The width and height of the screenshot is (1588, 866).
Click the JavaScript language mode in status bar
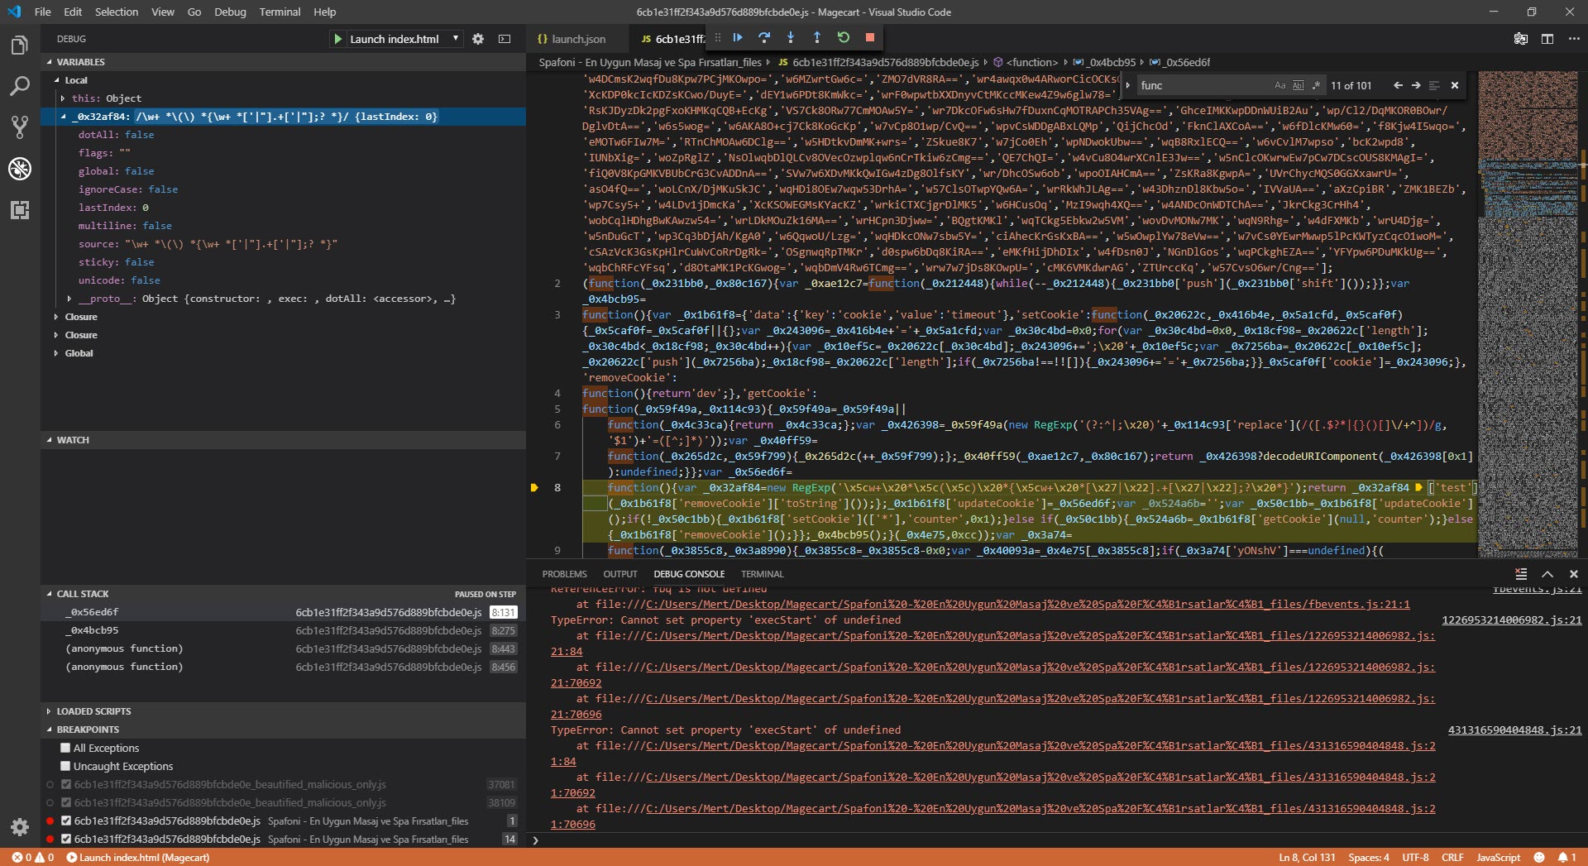point(1498,857)
